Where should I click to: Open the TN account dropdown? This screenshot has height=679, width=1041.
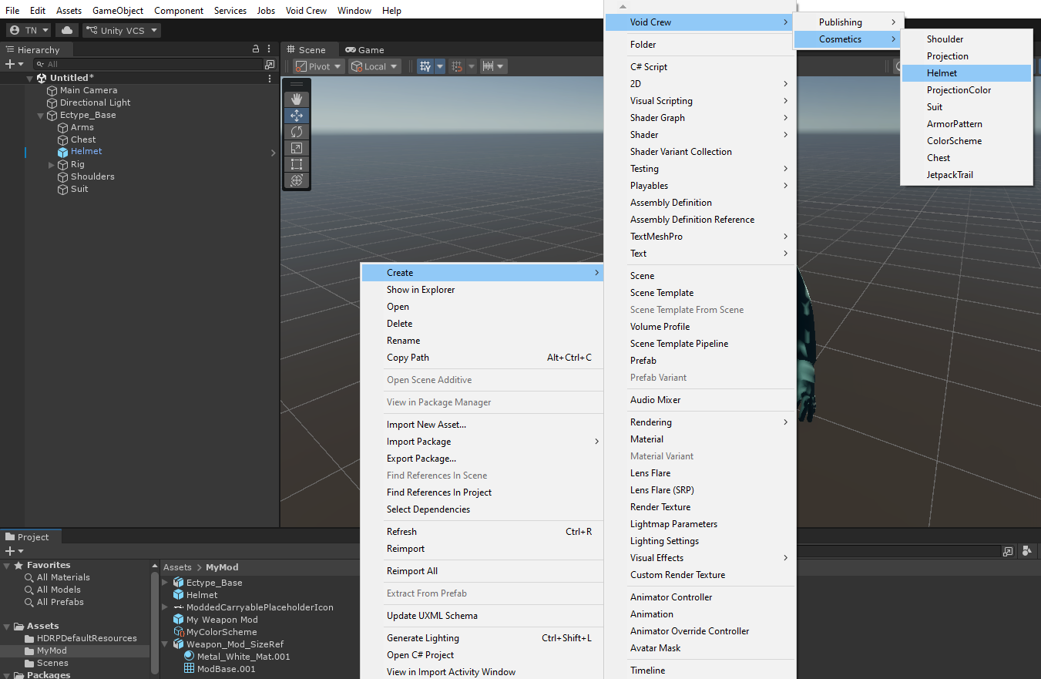click(x=29, y=30)
